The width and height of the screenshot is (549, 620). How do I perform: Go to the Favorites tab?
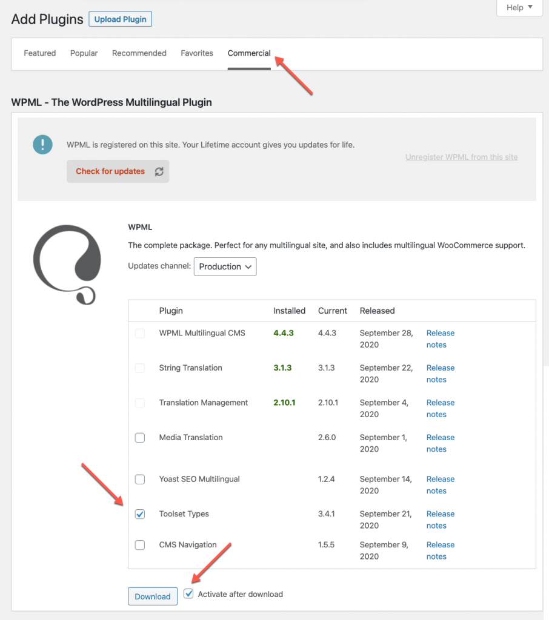pos(197,53)
